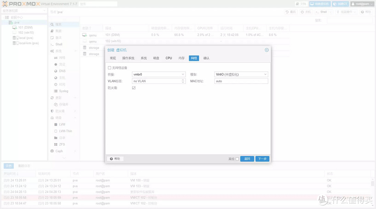The height and width of the screenshot is (209, 376).
Task: Open 系统 gears icon in node menu
Action: (x=52, y=51)
